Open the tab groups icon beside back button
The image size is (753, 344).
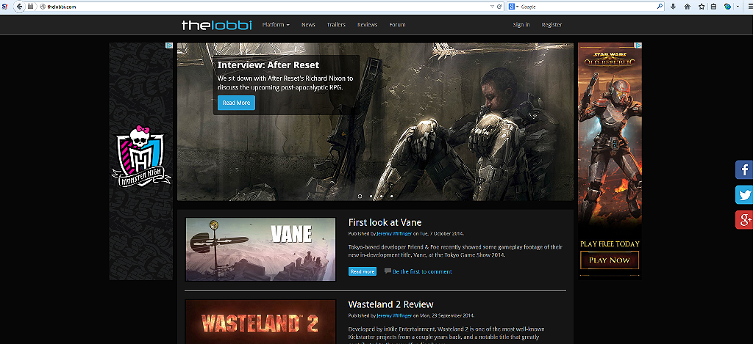point(31,7)
